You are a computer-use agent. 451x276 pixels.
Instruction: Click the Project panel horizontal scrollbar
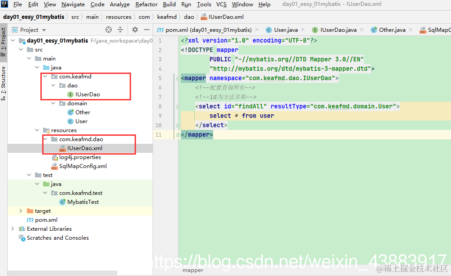point(62,272)
